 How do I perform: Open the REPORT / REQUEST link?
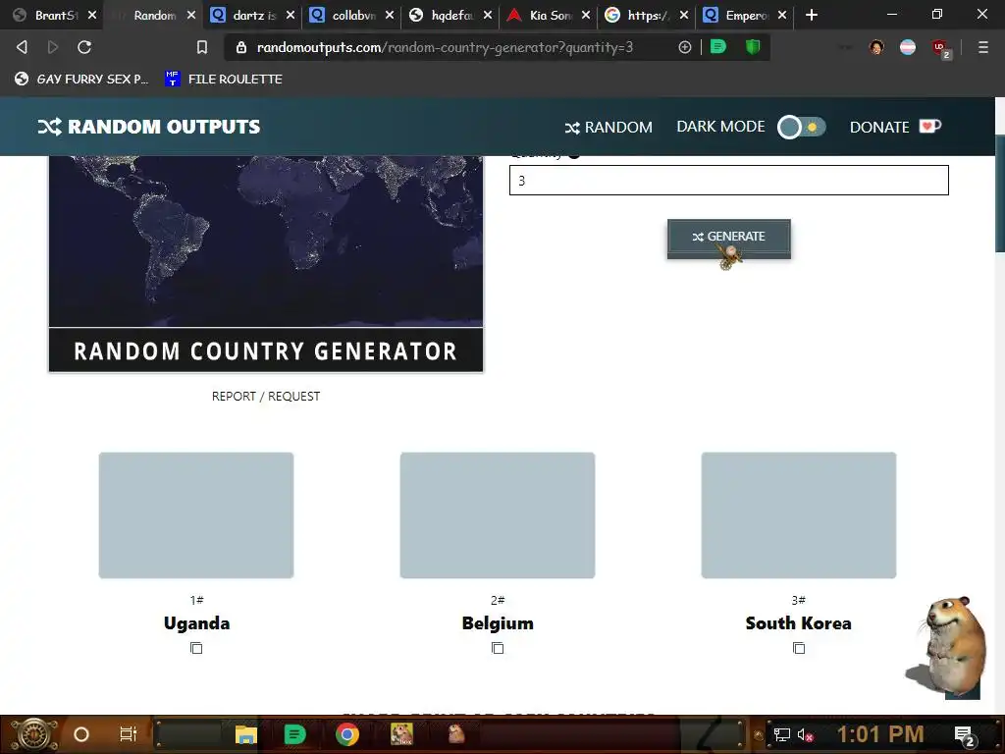tap(266, 397)
